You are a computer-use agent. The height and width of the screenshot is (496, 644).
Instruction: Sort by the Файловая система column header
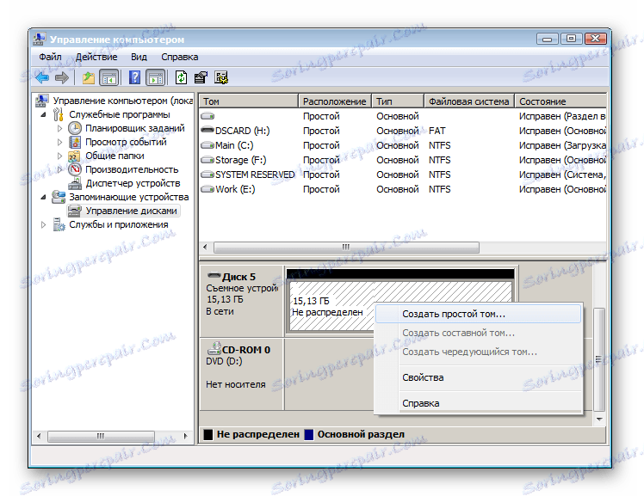tap(469, 101)
